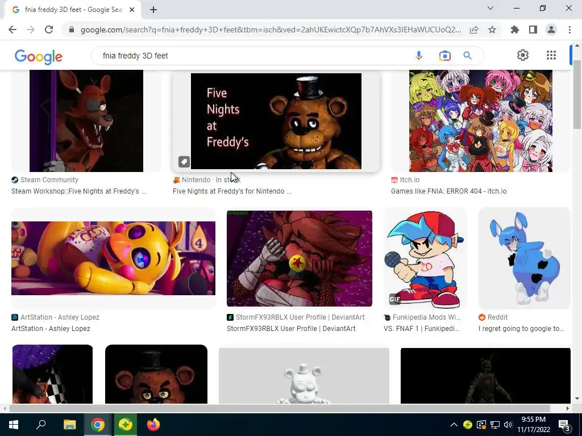
Task: Click the address bar URL
Action: pyautogui.click(x=271, y=30)
